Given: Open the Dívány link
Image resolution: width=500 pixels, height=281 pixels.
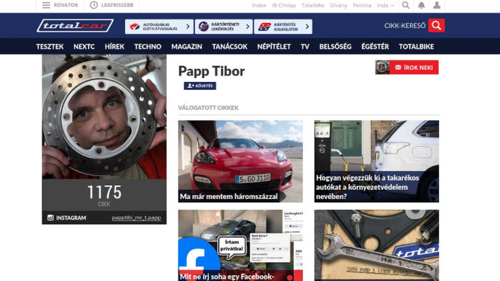Looking at the screenshot, I should 339,5.
